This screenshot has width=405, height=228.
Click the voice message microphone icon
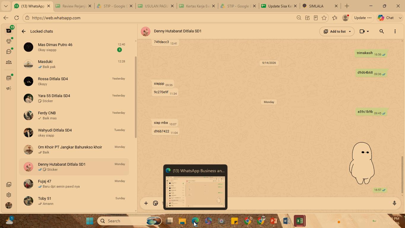(x=394, y=203)
